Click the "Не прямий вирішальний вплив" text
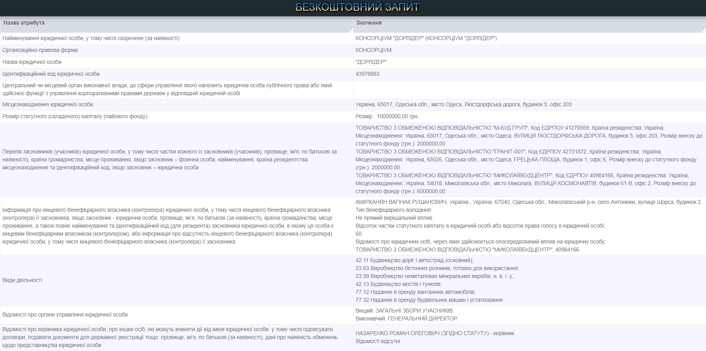The height and width of the screenshot is (351, 706). 394,218
